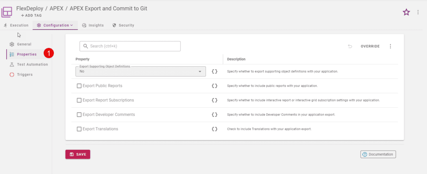
Task: Click the Property column header
Action: pos(83,59)
